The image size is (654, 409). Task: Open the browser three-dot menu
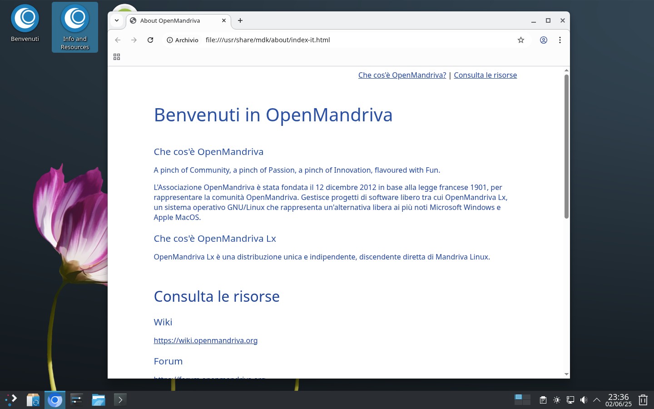pos(560,40)
